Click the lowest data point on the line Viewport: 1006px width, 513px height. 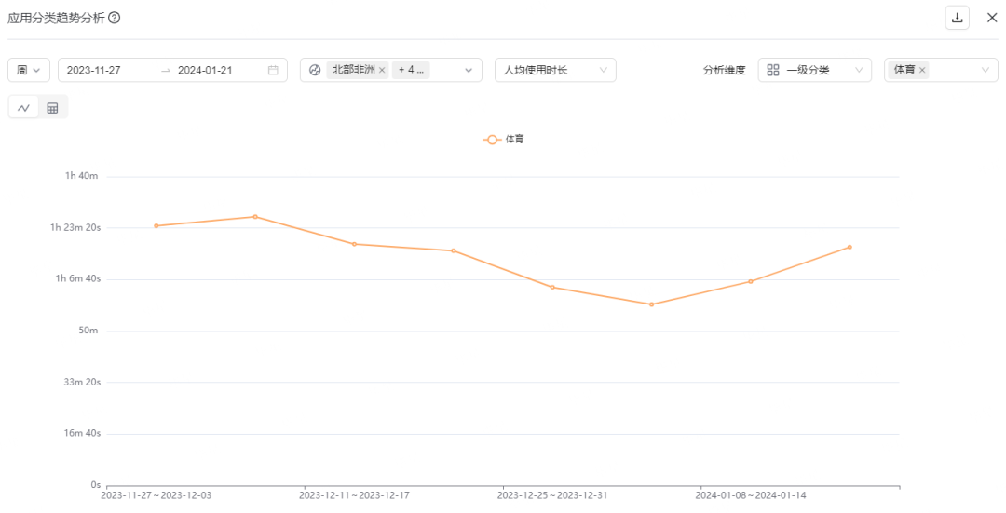tap(651, 304)
